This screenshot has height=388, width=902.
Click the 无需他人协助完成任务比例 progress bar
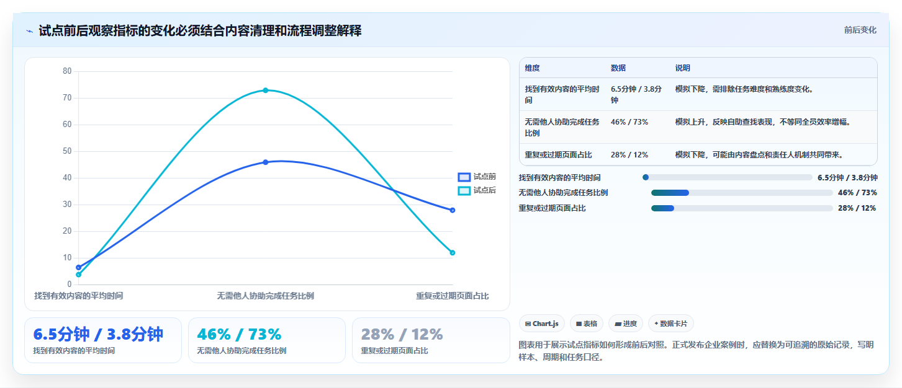click(x=742, y=193)
